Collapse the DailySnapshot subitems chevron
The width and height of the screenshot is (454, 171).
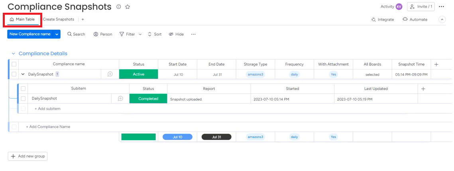tap(23, 74)
